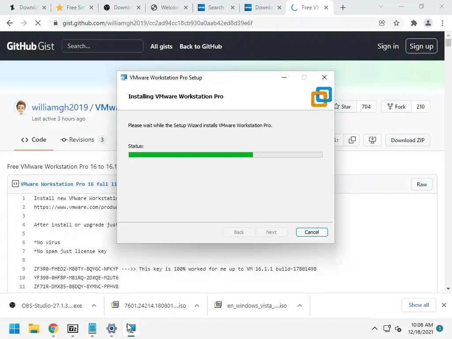Open Chrome extensions puzzle icon
Screen dimensions: 452x339
tap(414, 23)
